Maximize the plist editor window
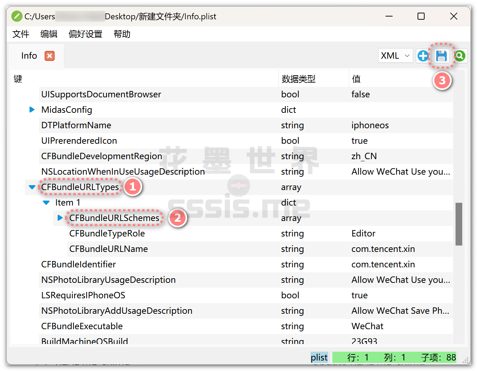This screenshot has width=477, height=371. (421, 16)
